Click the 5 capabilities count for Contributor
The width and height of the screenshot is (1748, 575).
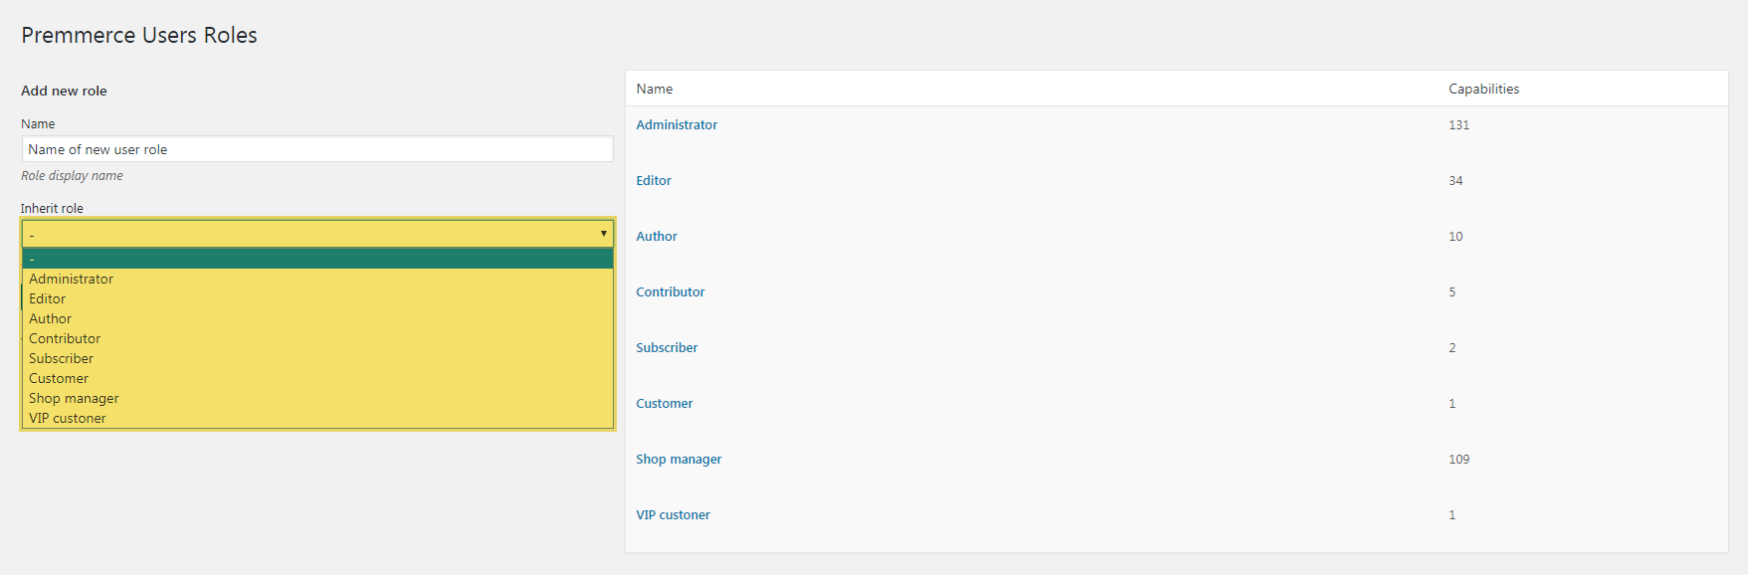[1452, 291]
